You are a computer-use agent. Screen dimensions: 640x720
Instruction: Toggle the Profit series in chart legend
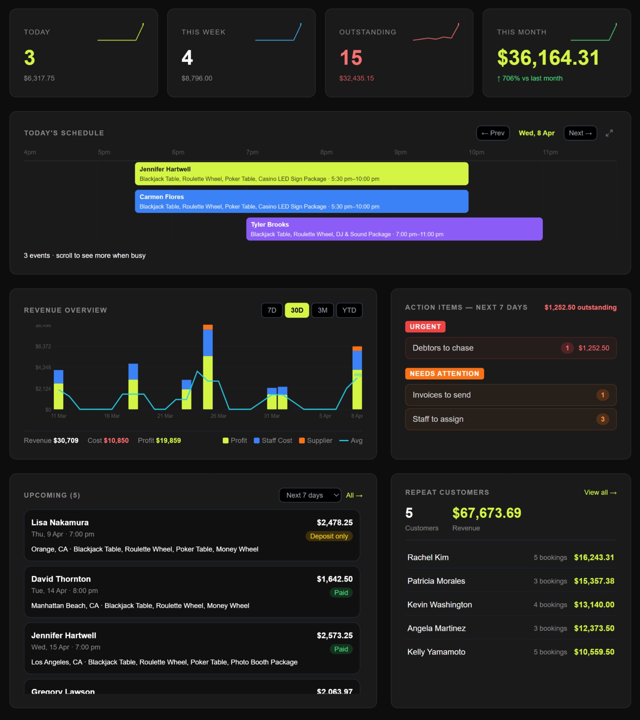[235, 440]
